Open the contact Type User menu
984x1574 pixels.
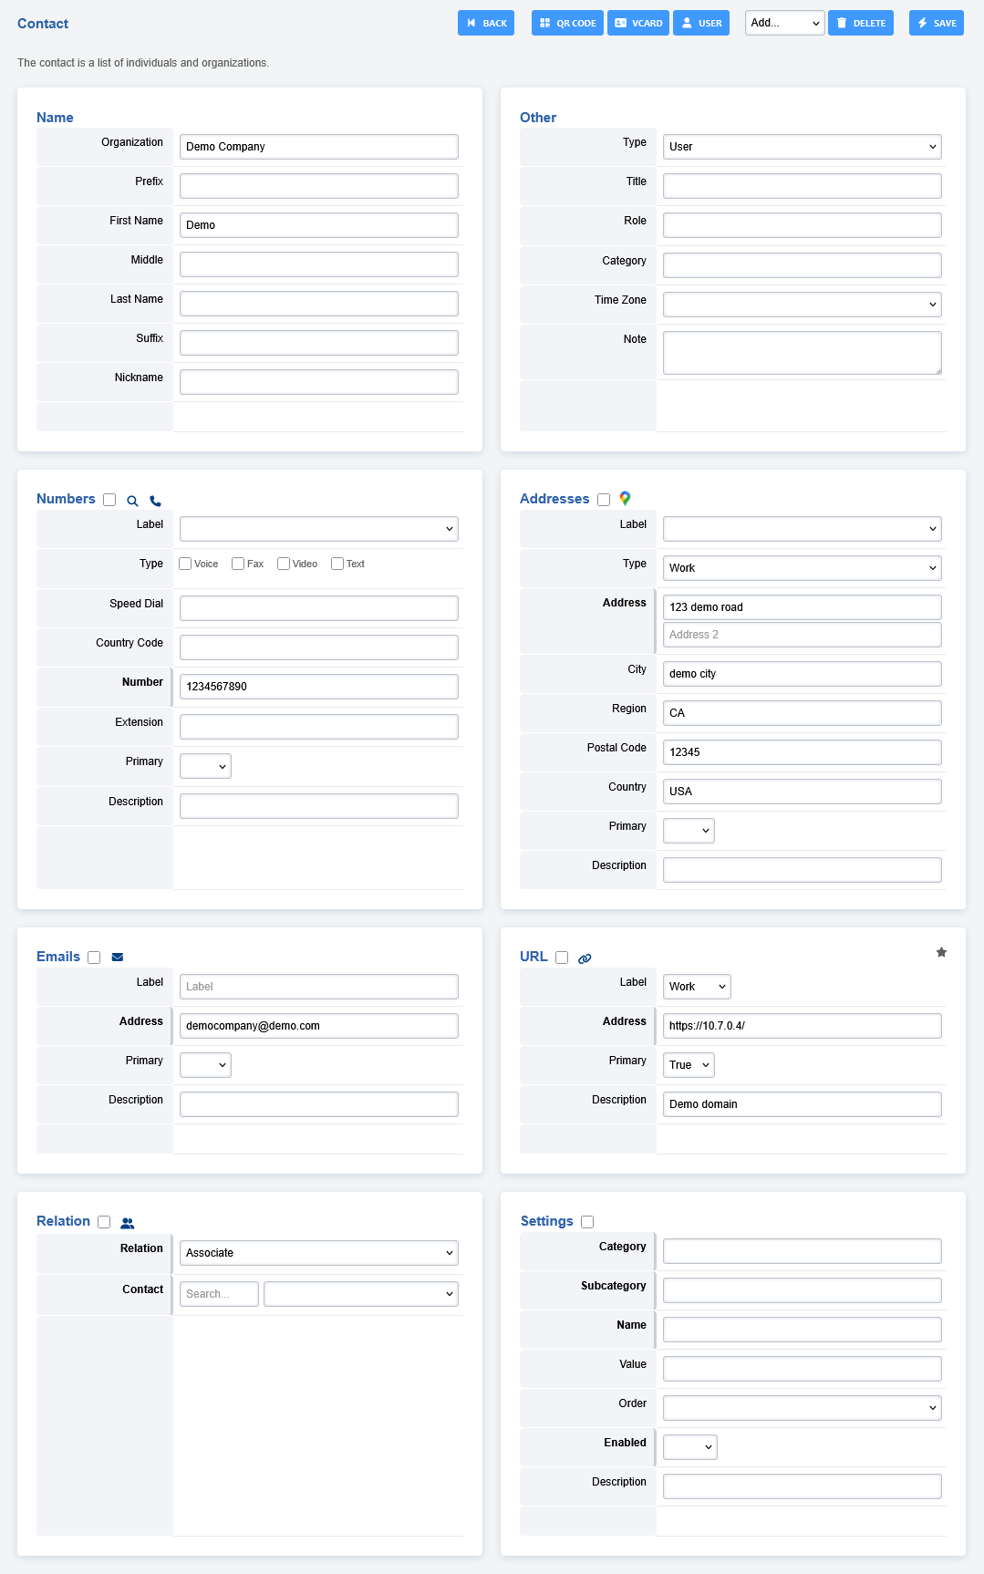pyautogui.click(x=802, y=147)
